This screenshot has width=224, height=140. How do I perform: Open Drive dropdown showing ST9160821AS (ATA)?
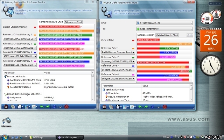(164, 23)
